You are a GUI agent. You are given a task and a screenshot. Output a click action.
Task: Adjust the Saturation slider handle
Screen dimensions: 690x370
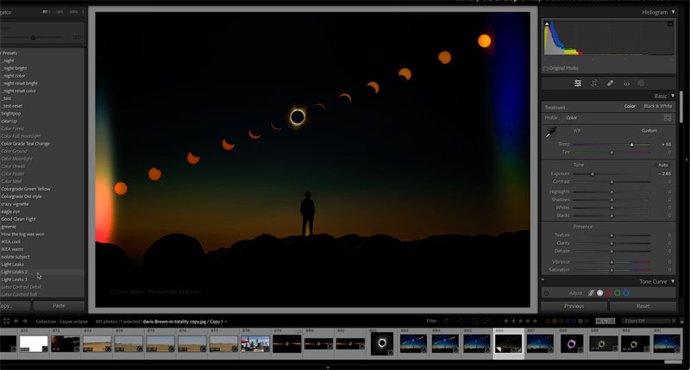point(612,270)
